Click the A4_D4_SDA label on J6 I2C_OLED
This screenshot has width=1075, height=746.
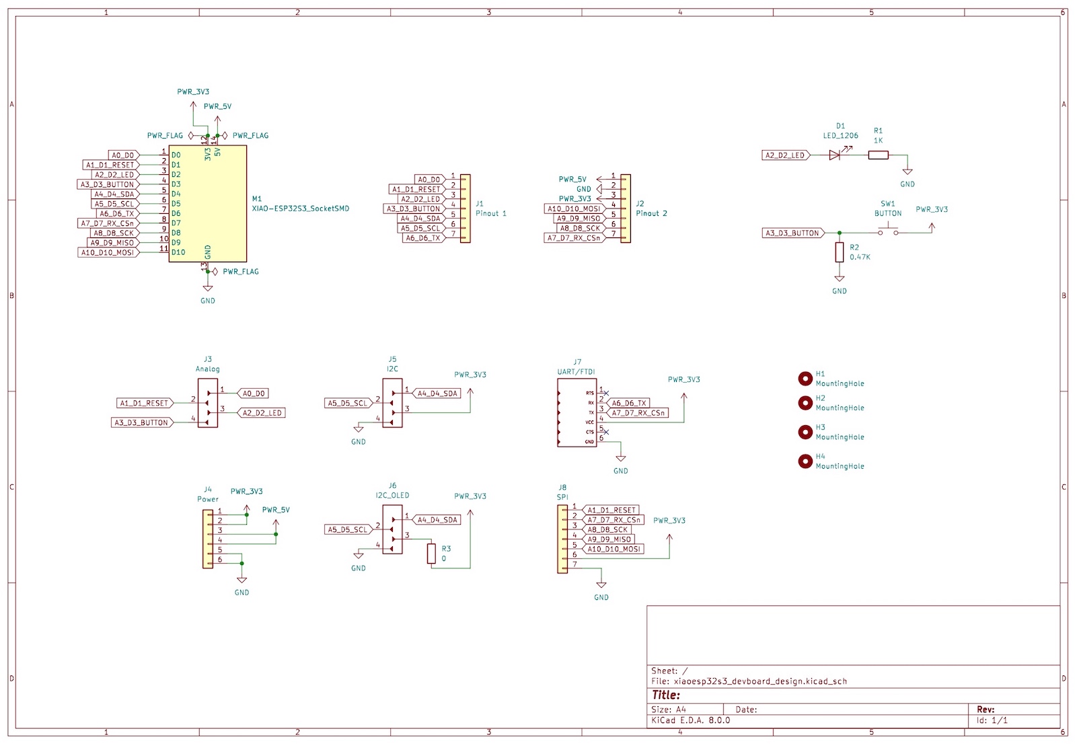point(437,519)
